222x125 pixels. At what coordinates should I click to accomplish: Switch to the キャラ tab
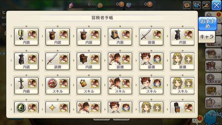[x=207, y=37]
